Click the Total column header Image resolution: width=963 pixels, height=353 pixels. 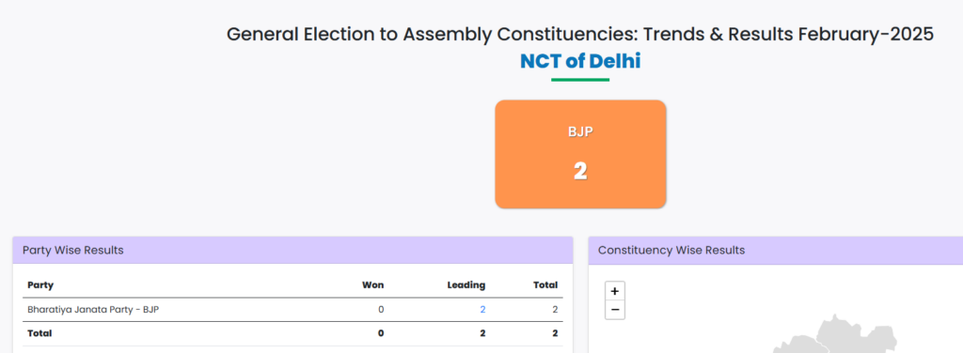[x=545, y=285]
